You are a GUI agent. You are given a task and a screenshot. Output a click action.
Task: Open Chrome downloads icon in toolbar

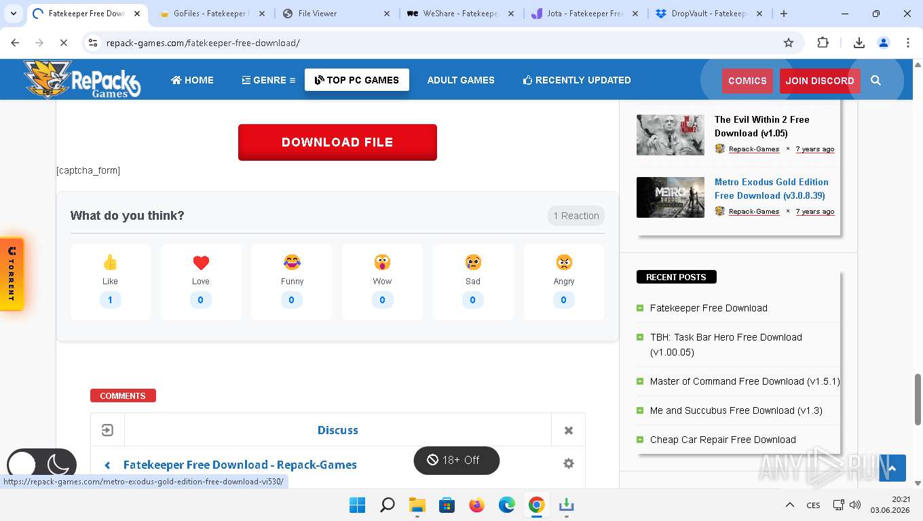[x=859, y=43]
